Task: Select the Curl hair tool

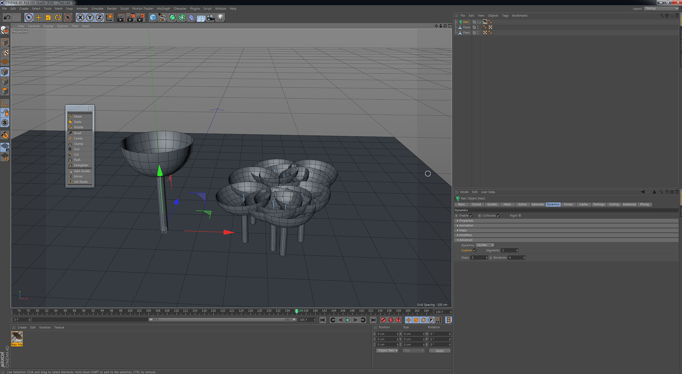Action: 80,149
